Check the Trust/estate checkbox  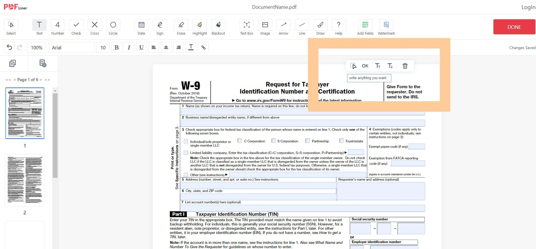[341, 141]
